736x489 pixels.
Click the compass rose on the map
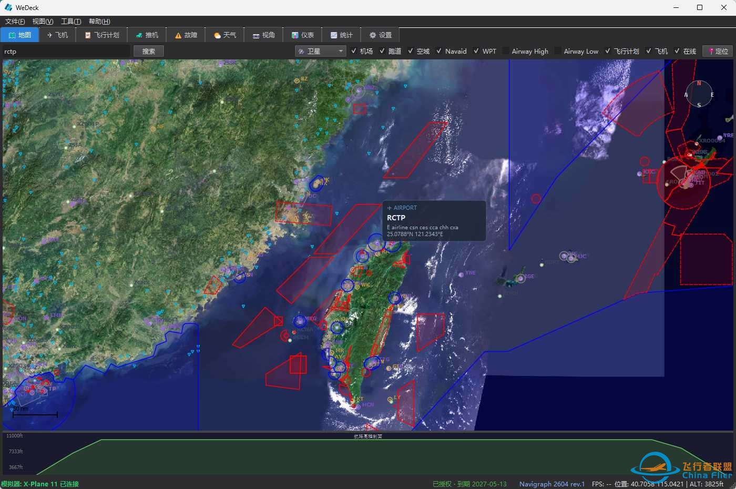[x=699, y=95]
